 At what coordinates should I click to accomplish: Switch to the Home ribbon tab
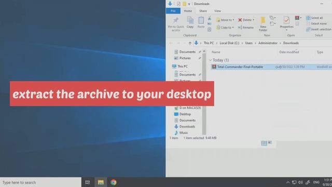pyautogui.click(x=188, y=11)
